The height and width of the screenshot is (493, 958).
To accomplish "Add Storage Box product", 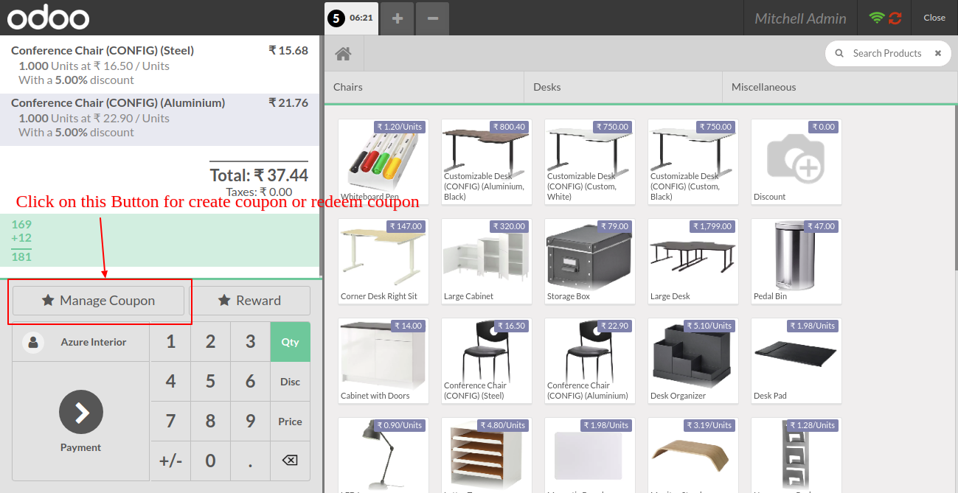I will [x=590, y=262].
